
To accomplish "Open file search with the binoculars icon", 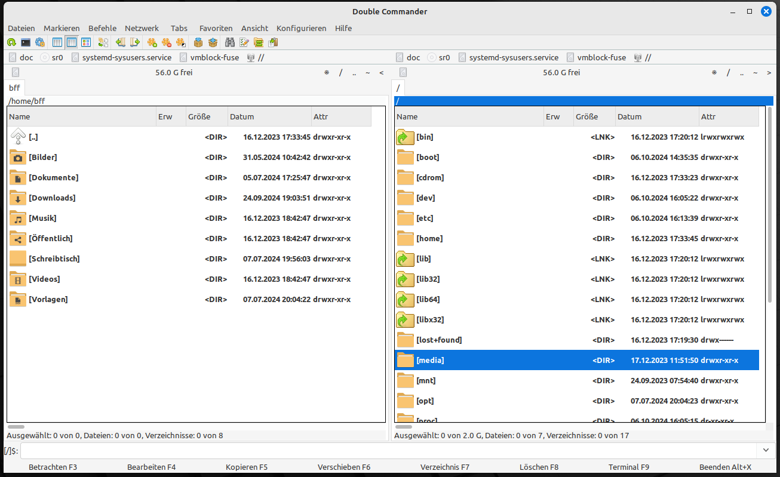I will tap(230, 42).
